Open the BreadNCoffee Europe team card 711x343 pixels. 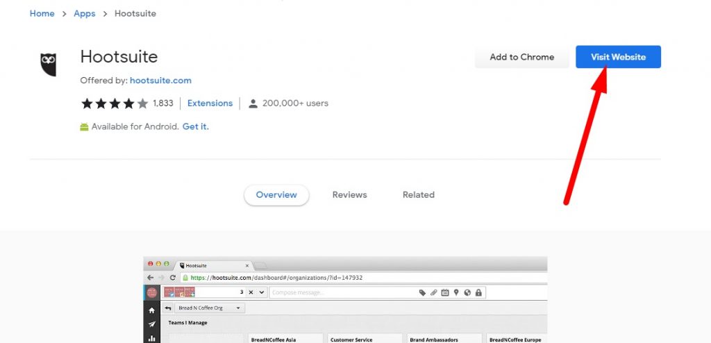517,338
